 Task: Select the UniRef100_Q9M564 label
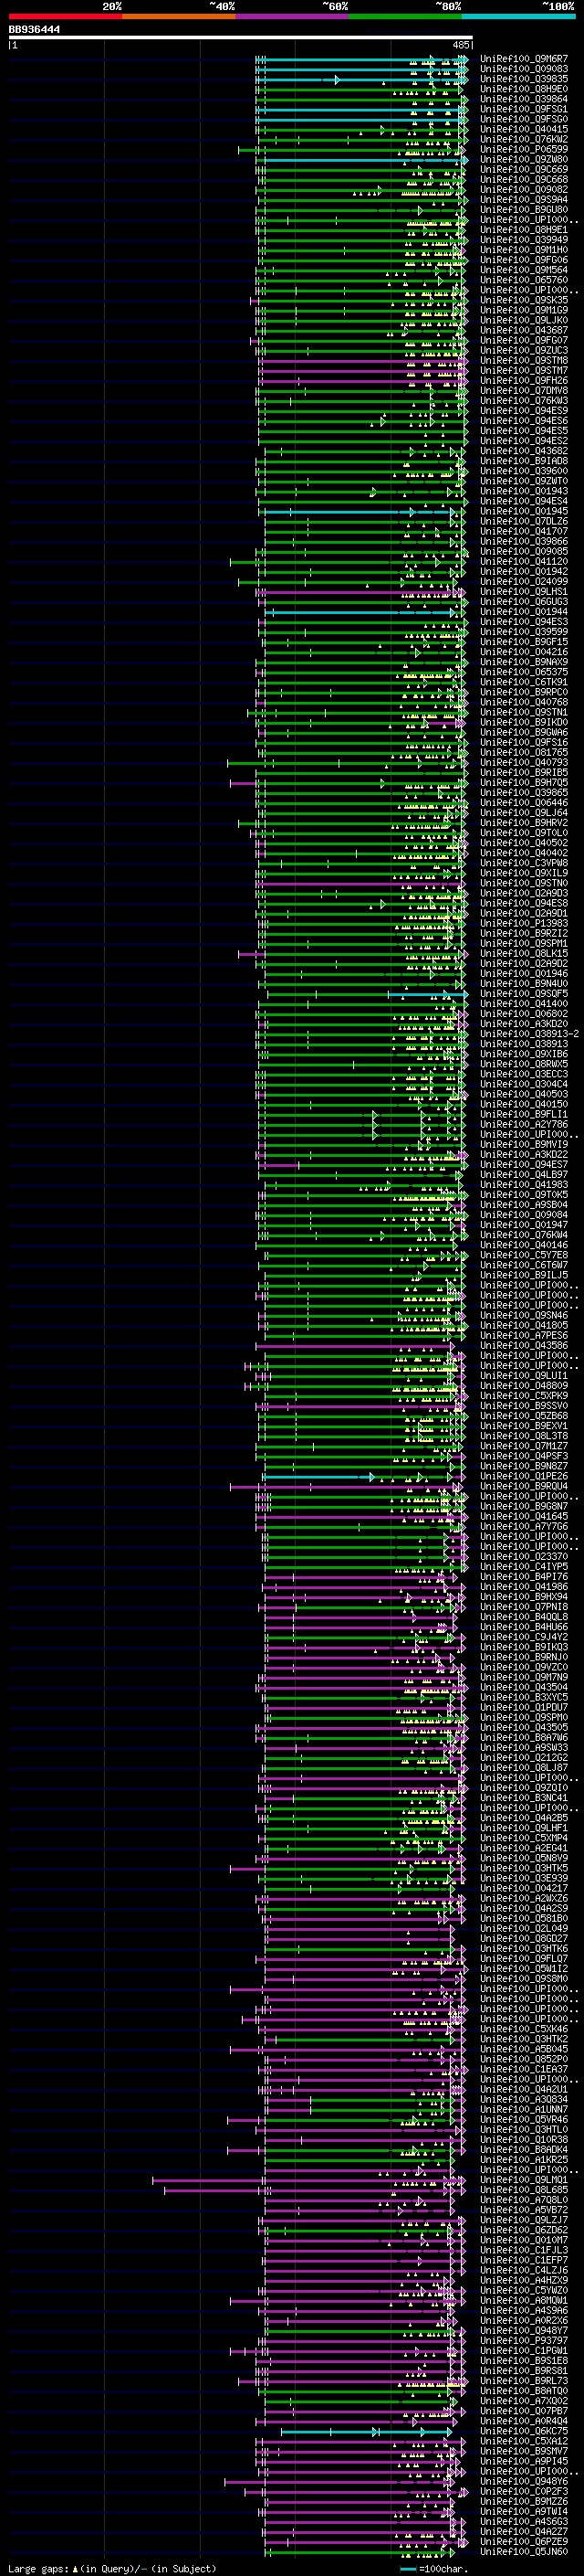coord(524,270)
